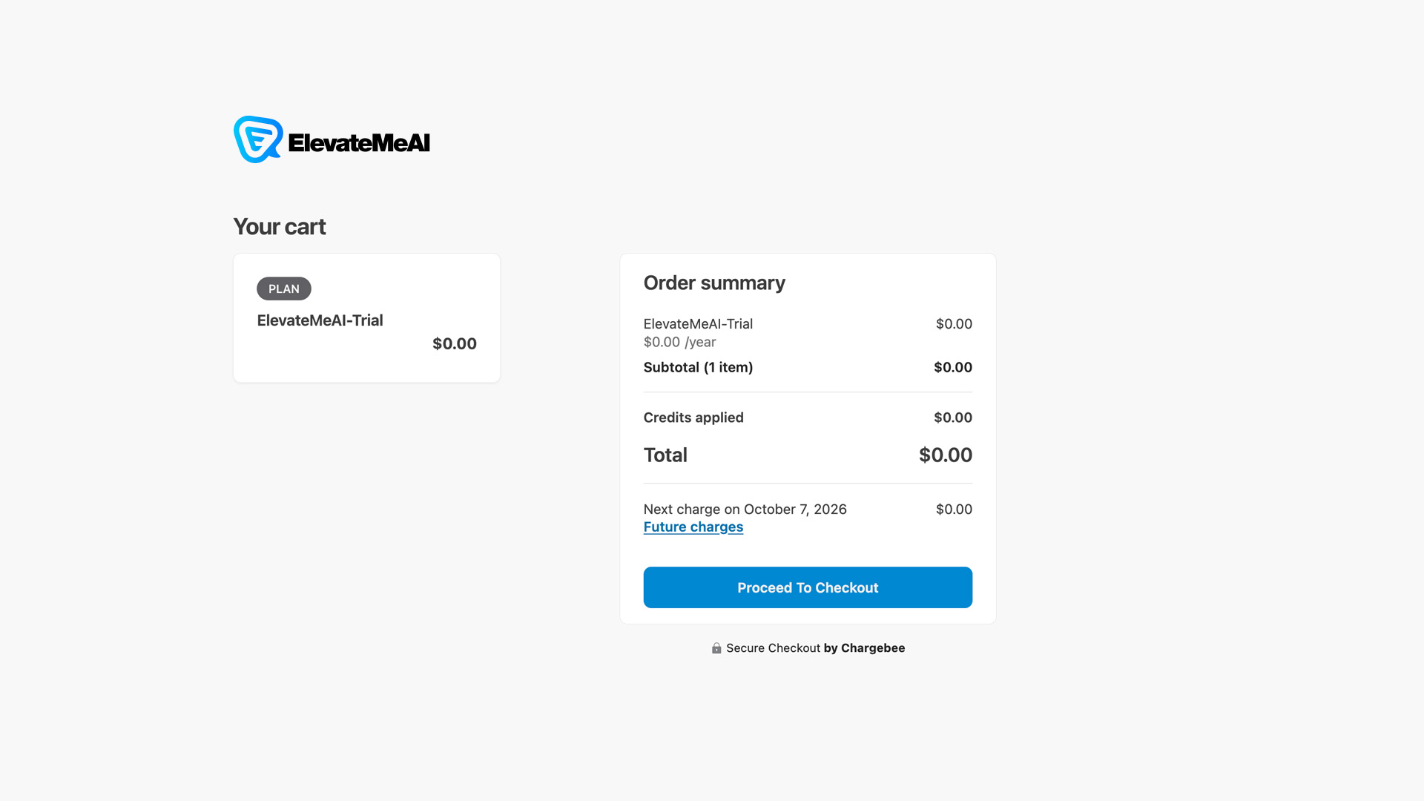Click the ElevateMeAI shield logo icon
The width and height of the screenshot is (1424, 801).
257,139
